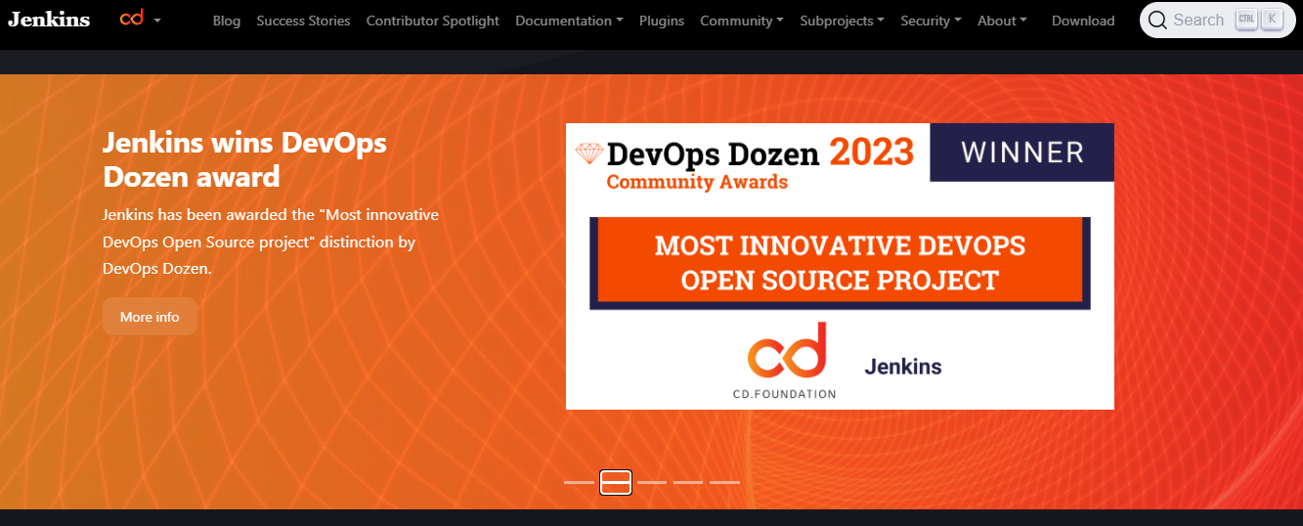The height and width of the screenshot is (526, 1303).
Task: Open the Plugins page
Action: [662, 21]
